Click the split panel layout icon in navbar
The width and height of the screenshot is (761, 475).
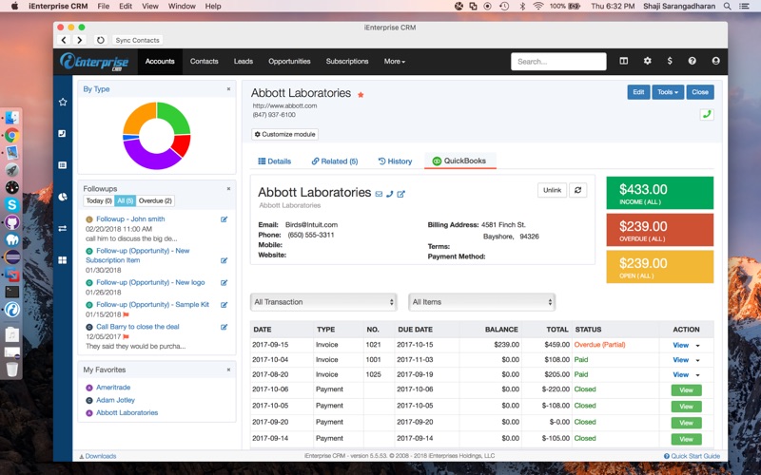(x=624, y=61)
